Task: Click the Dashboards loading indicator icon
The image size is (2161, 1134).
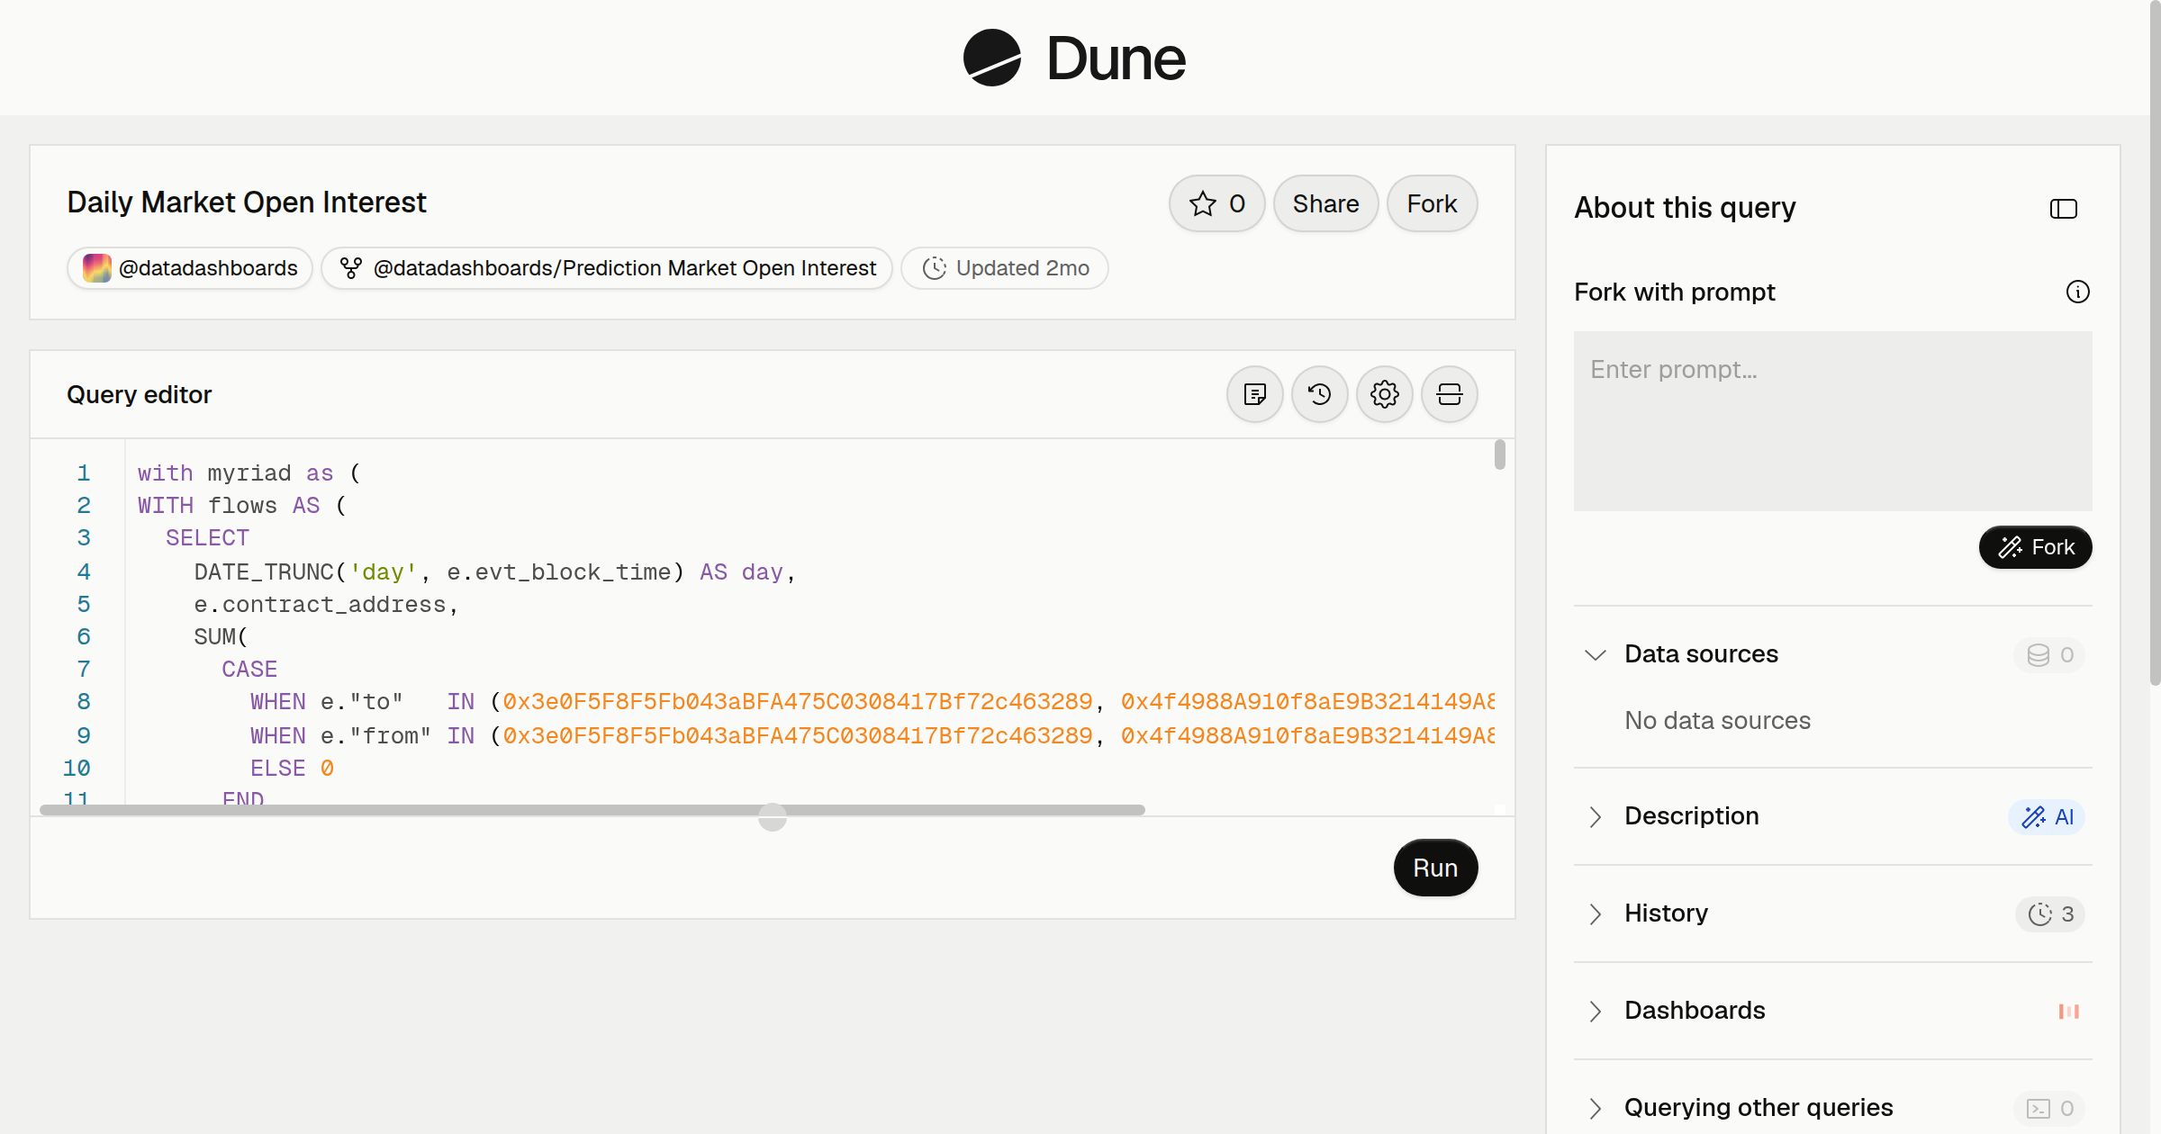Action: click(2069, 1012)
